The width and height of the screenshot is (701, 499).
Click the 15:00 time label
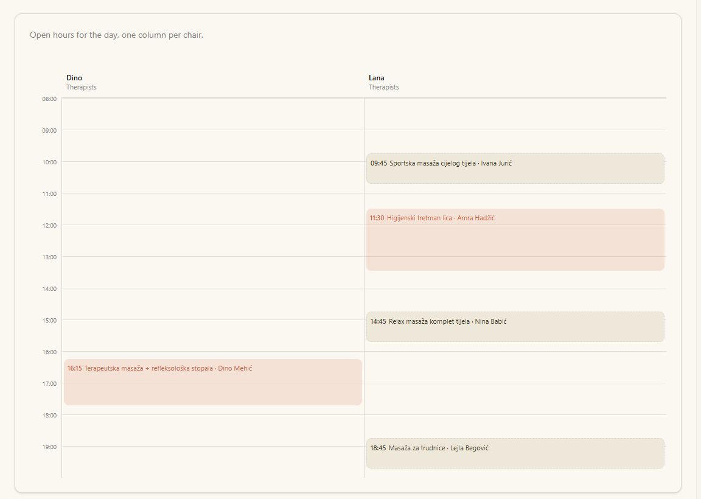(50, 321)
